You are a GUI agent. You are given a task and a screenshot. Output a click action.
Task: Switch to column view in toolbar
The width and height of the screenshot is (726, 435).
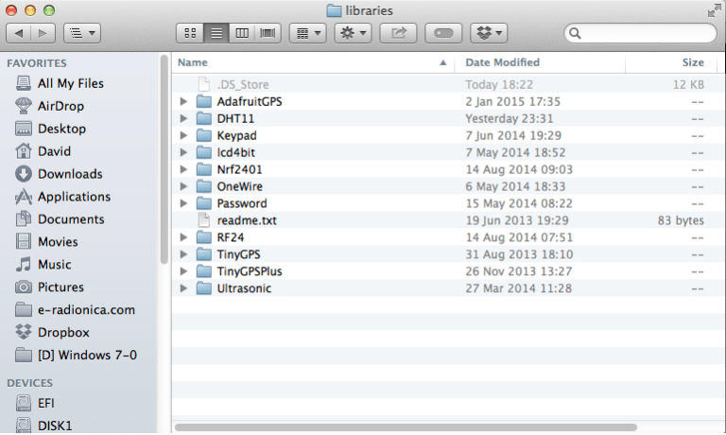[243, 33]
